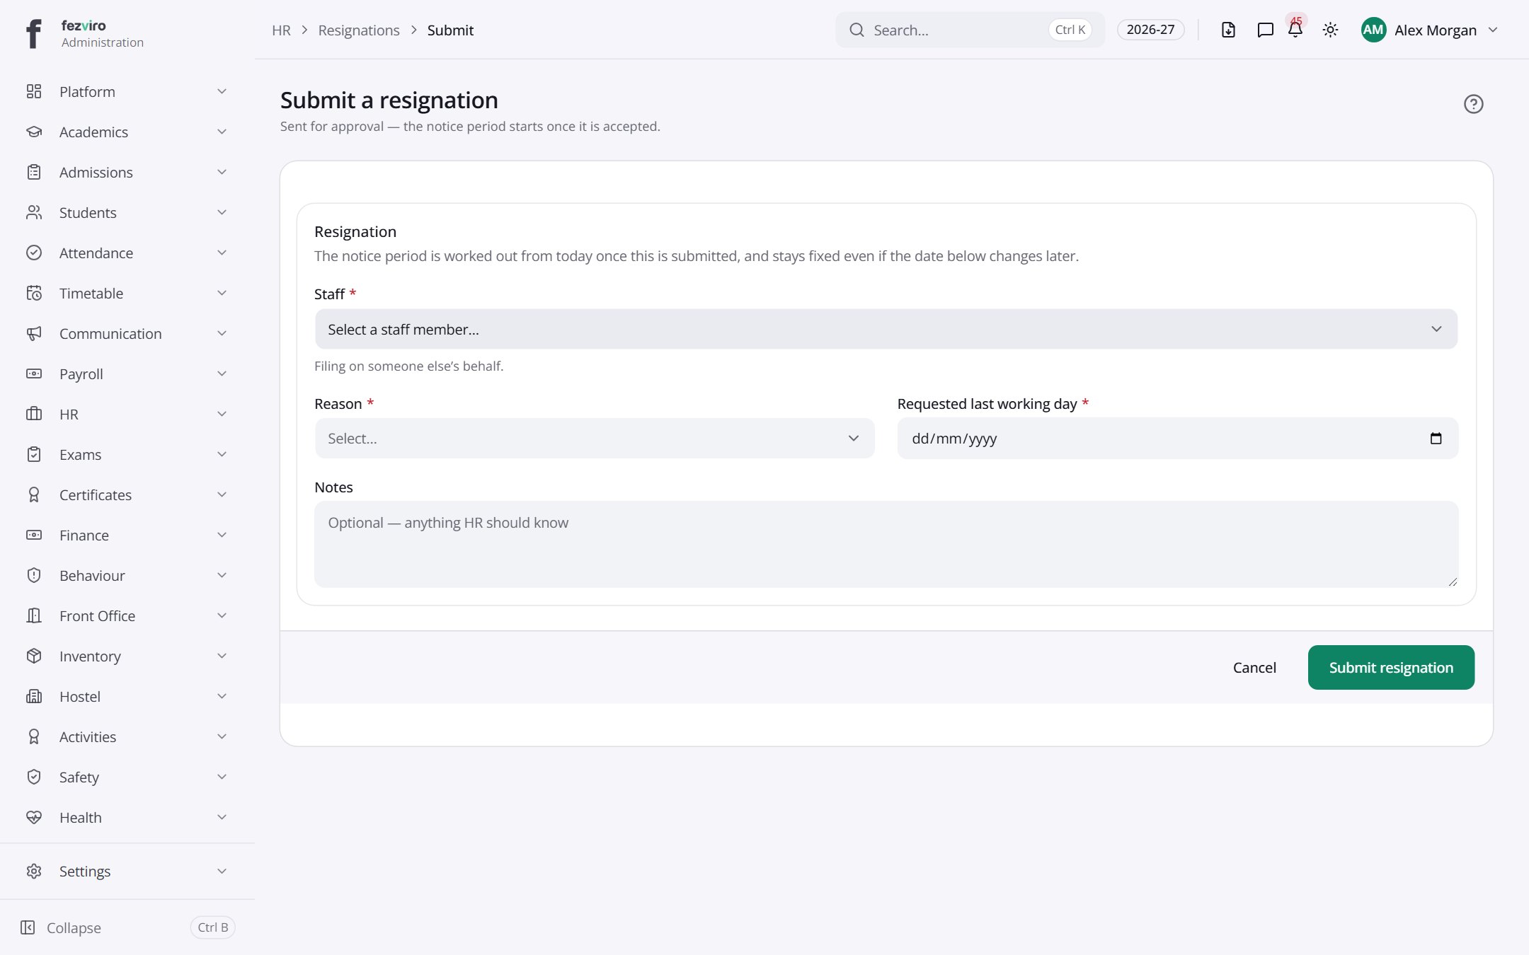Click the fezviro logo icon
Image resolution: width=1529 pixels, height=955 pixels.
coord(33,33)
